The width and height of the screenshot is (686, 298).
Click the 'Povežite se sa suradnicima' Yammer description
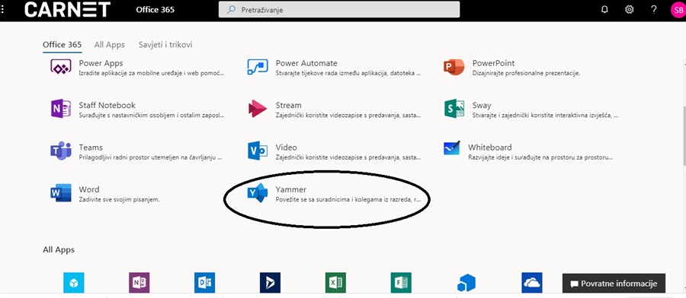point(348,200)
